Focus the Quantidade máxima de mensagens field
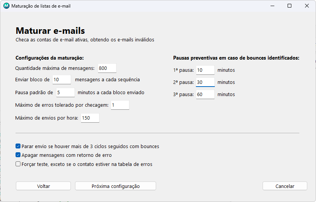 107,68
